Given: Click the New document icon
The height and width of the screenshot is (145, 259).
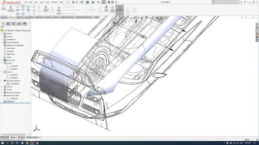Looking at the screenshot, I should tap(77, 2).
